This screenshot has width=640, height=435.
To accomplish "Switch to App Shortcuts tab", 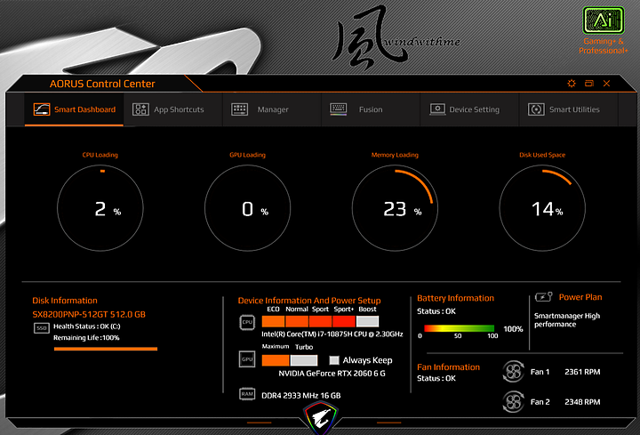I will pyautogui.click(x=172, y=109).
